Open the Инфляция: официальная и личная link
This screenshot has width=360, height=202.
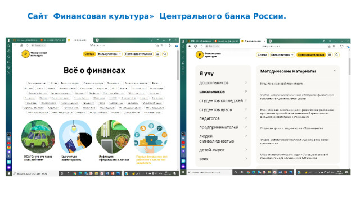(x=114, y=158)
